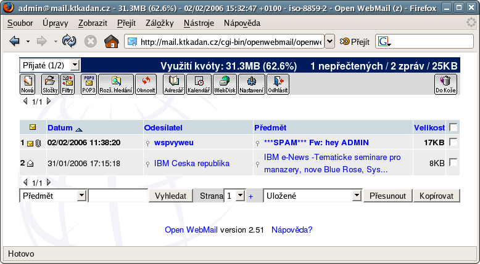Click the Kopírovat copy button
The height and width of the screenshot is (264, 480).
point(437,196)
